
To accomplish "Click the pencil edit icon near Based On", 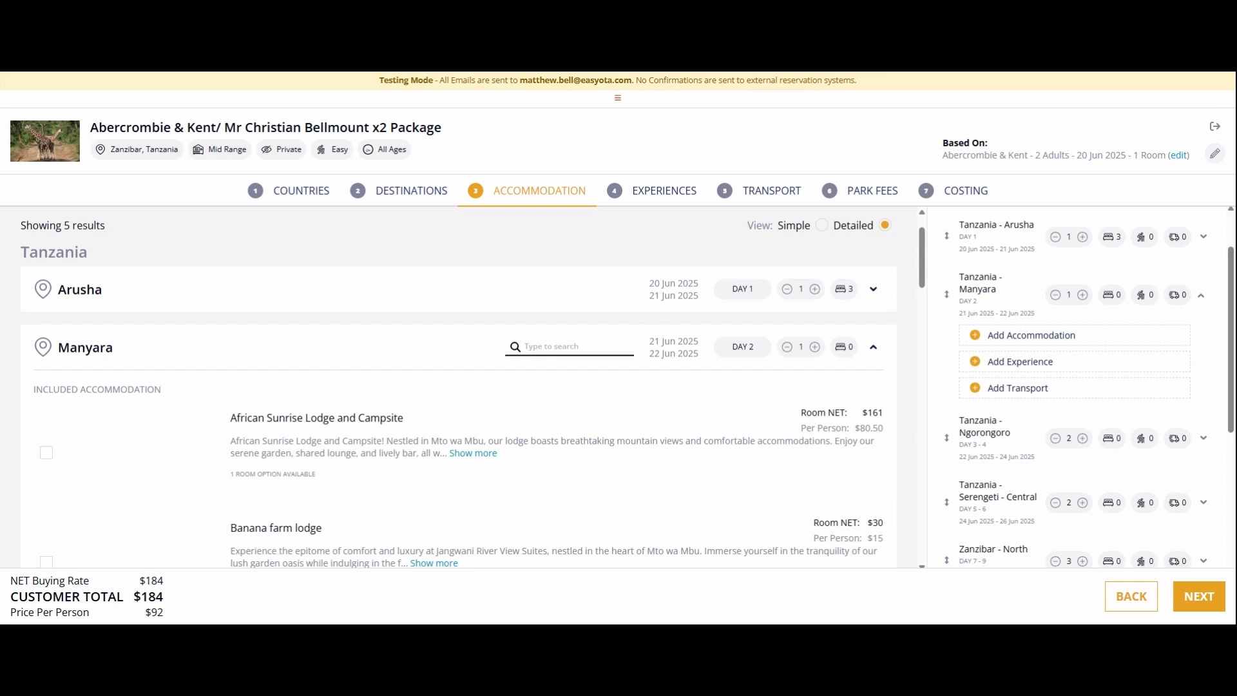I will [x=1214, y=153].
